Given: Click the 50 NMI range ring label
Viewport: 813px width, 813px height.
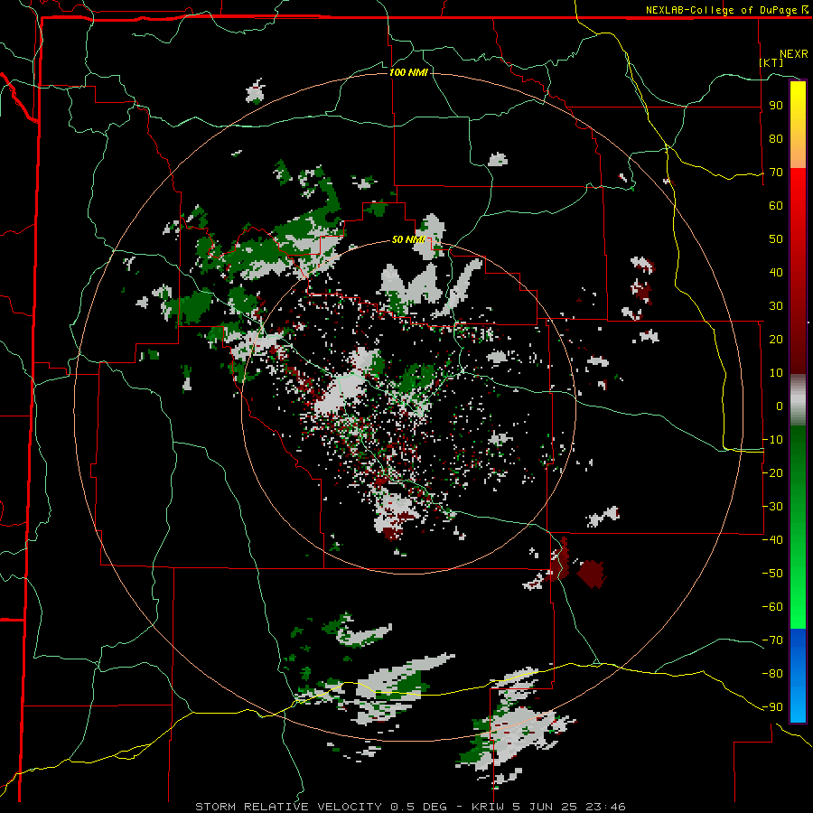Looking at the screenshot, I should 408,239.
